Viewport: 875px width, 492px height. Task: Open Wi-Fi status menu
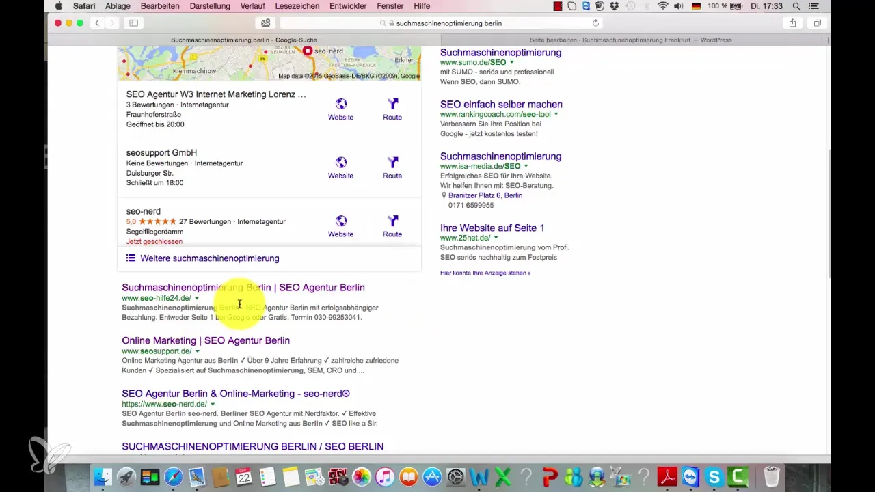pos(663,6)
